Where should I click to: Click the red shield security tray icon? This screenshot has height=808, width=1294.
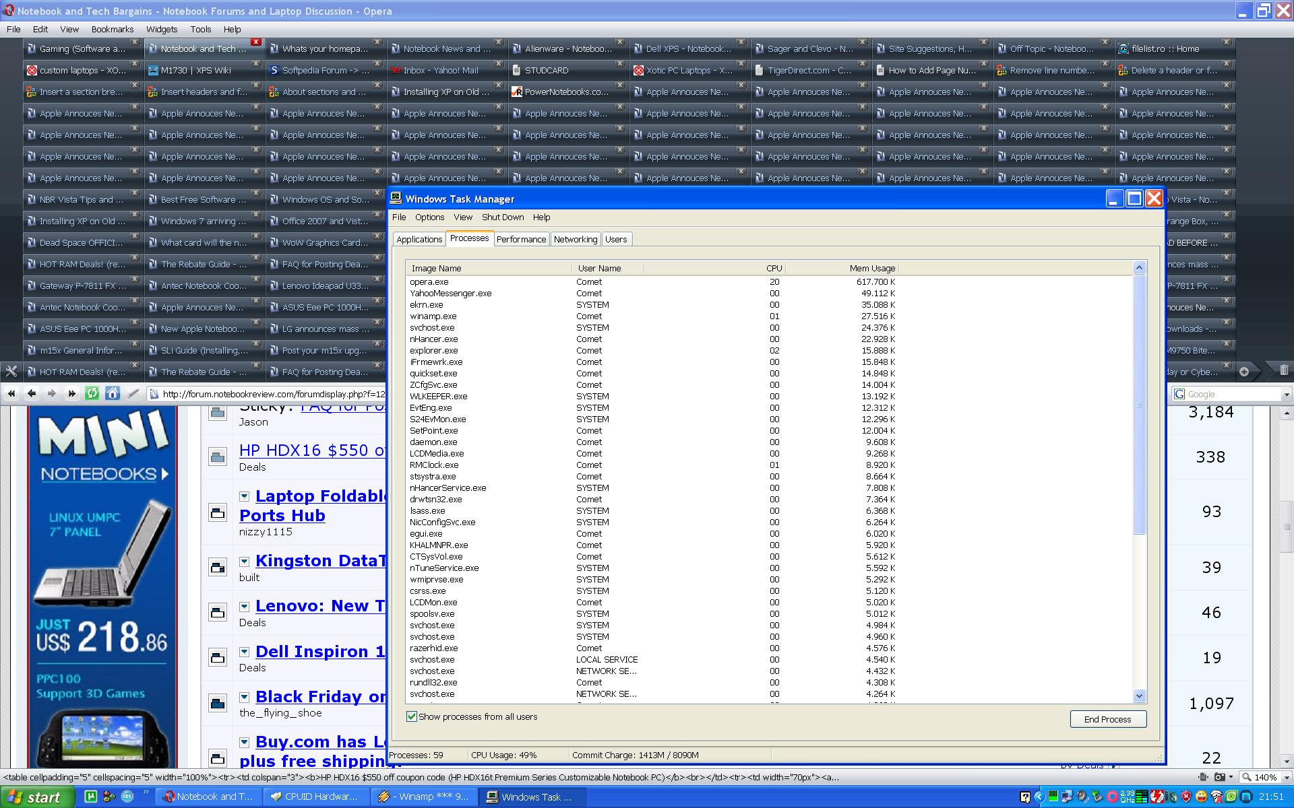1186,797
